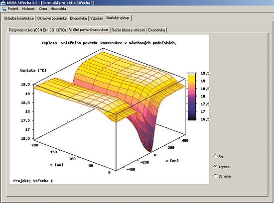Viewport: 274px width, 203px height.
Task: Open the Okno menu
Action: [x=43, y=9]
